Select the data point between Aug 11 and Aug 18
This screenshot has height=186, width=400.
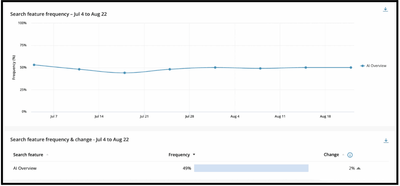click(306, 68)
